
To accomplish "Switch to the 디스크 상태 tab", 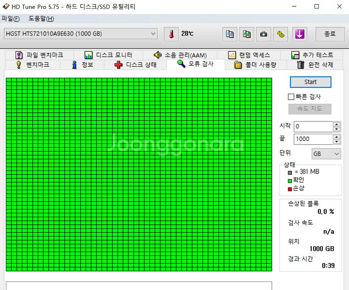I will [135, 65].
